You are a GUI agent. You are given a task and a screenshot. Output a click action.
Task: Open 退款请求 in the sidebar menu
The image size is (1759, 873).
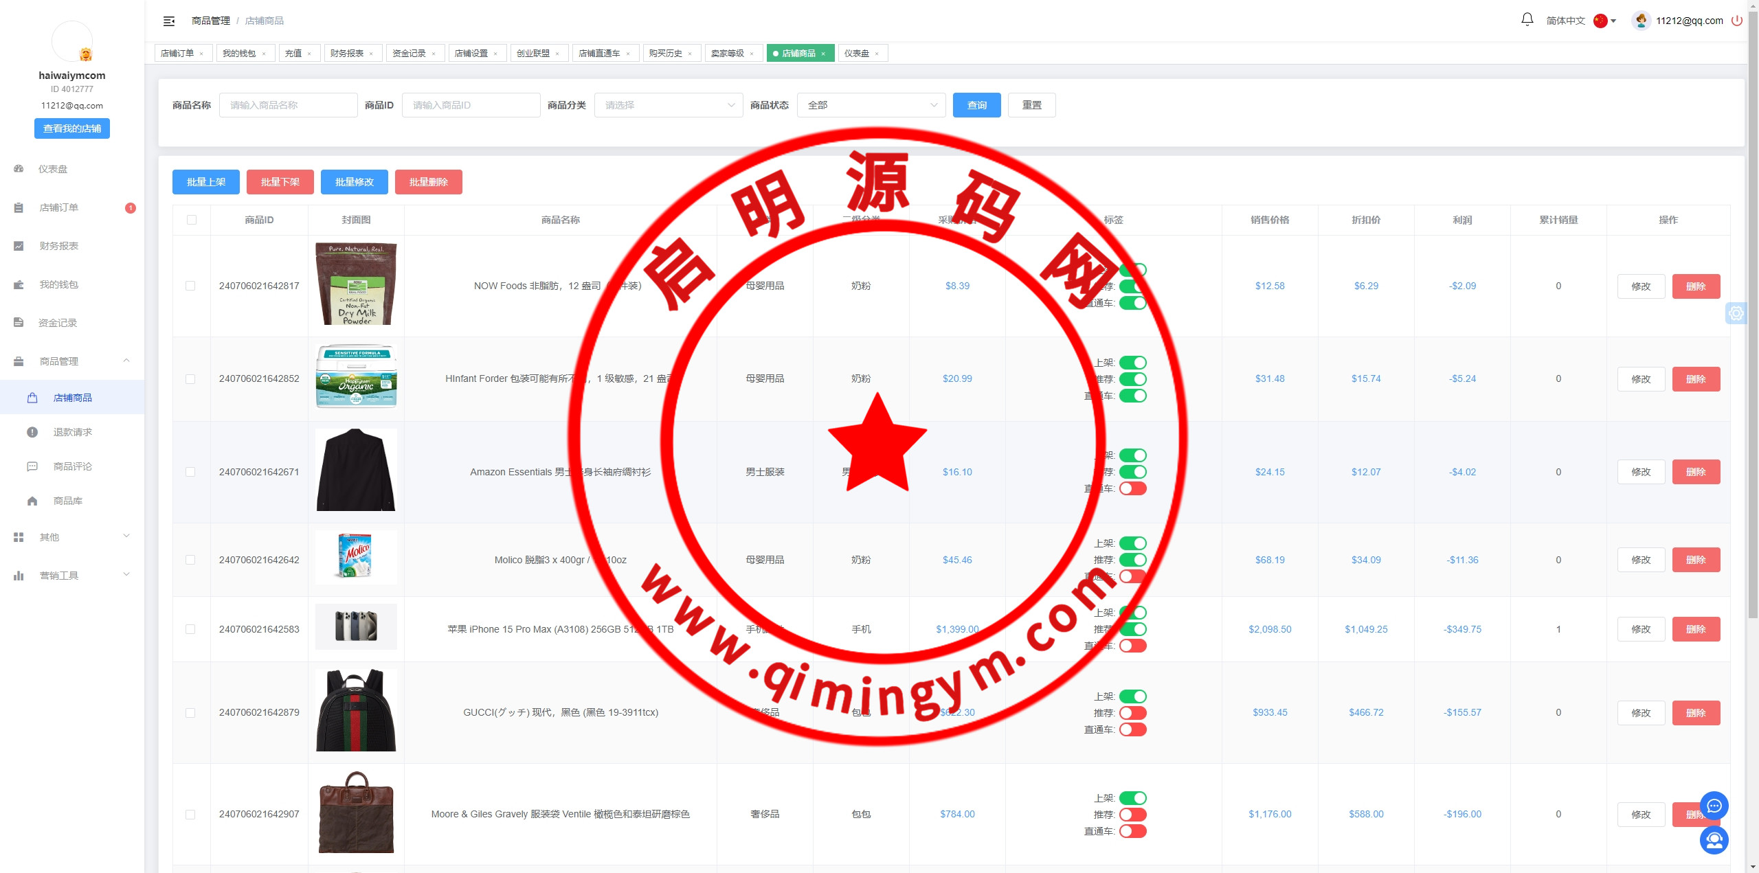[73, 432]
